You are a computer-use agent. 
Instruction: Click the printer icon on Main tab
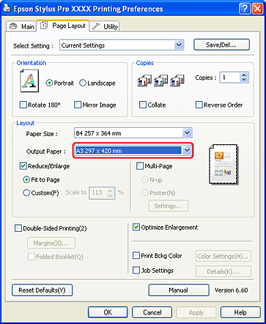tap(14, 27)
